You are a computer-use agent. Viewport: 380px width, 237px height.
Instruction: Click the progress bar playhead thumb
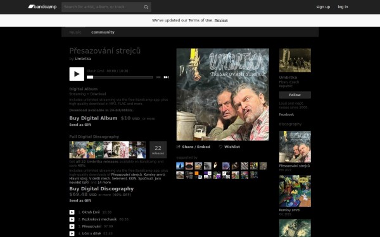pyautogui.click(x=90, y=77)
